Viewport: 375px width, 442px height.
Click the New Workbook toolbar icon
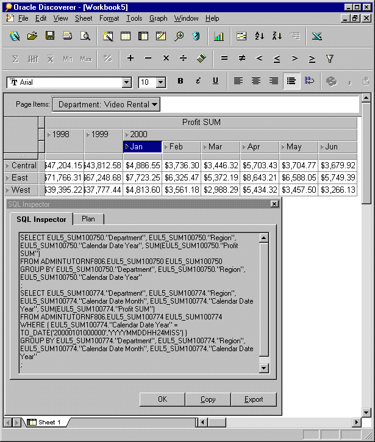(15, 36)
